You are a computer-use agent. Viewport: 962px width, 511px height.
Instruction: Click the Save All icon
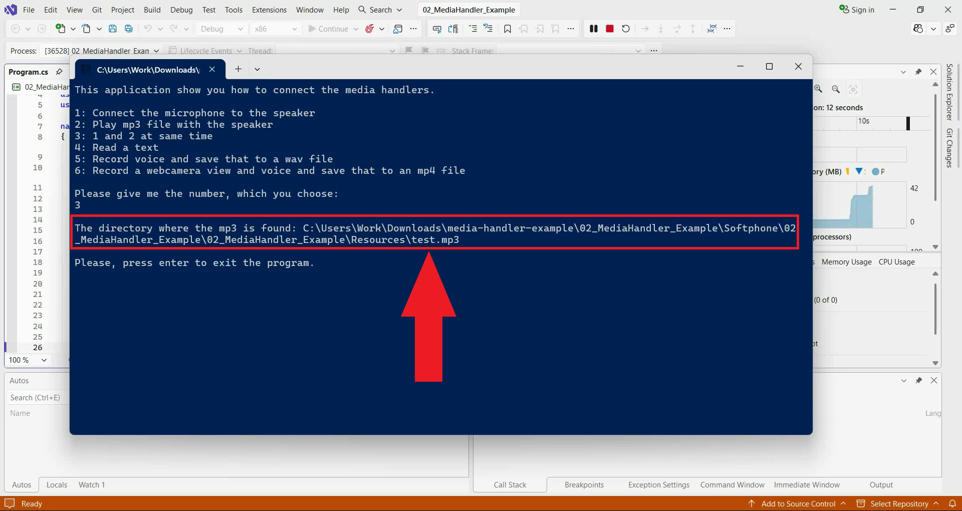tap(129, 29)
